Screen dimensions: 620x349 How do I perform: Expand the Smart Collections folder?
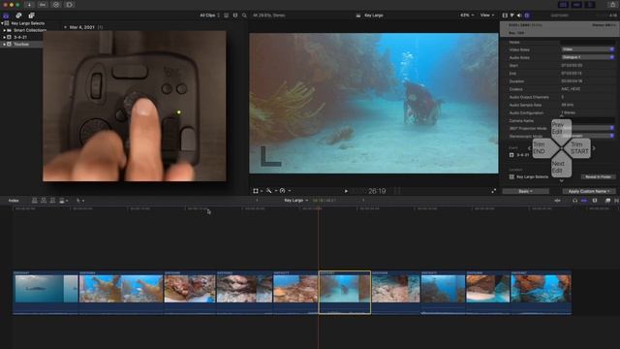pyautogui.click(x=5, y=30)
